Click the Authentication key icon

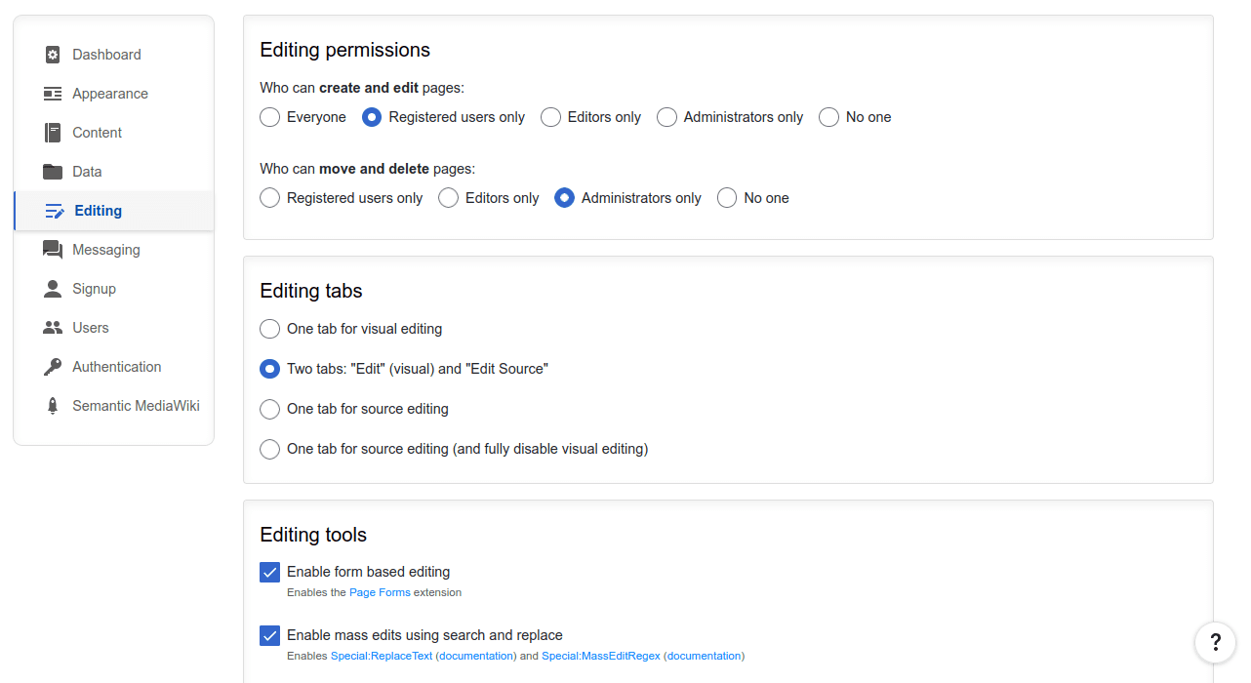coord(52,366)
